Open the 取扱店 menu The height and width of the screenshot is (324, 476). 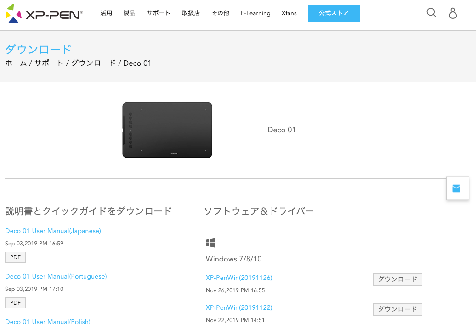(x=191, y=13)
